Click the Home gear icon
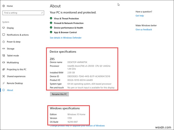Image resolution: width=174 pixels, height=130 pixels. pos(4,6)
